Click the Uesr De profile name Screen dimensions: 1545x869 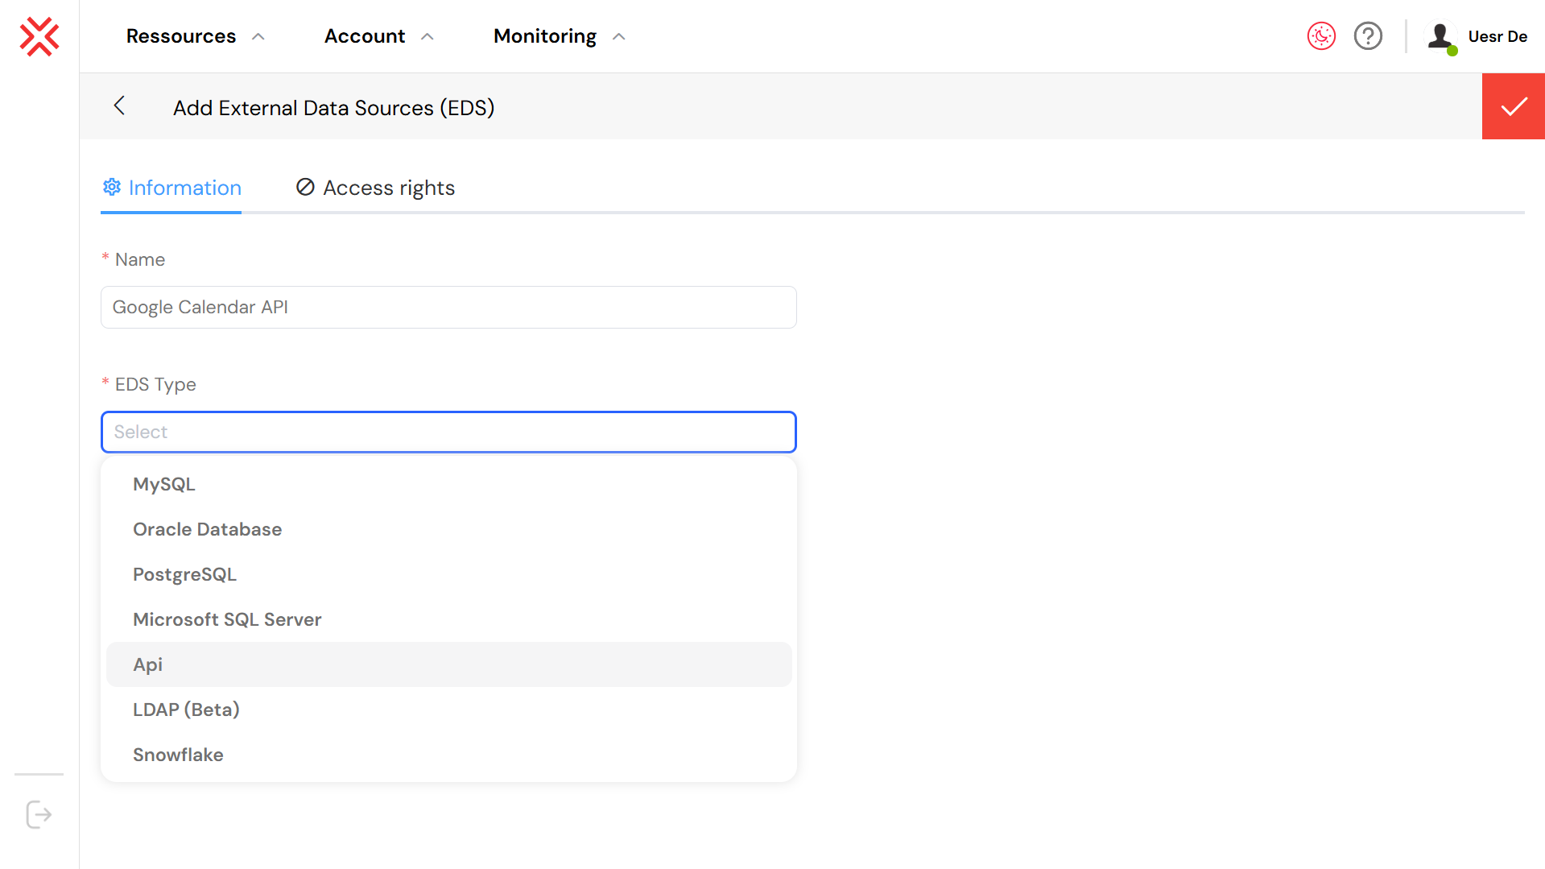tap(1497, 36)
